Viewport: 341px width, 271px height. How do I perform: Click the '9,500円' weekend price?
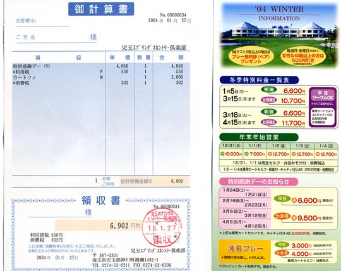309,218
